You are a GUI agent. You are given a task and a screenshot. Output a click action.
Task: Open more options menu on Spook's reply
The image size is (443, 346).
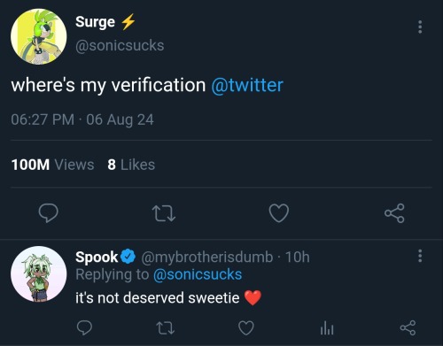(420, 256)
